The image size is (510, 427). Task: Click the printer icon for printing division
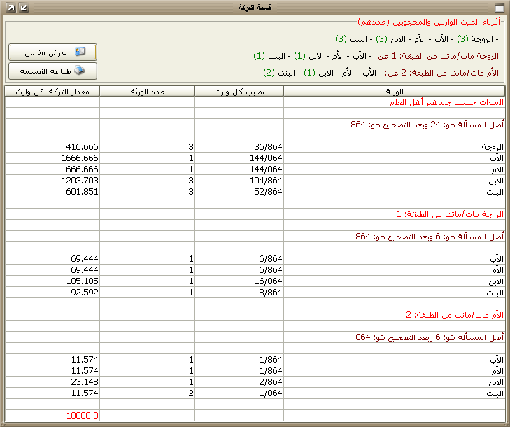(79, 70)
